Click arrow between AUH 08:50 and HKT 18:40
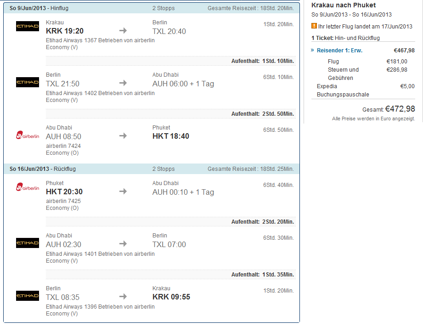423x327 pixels. tap(123, 135)
